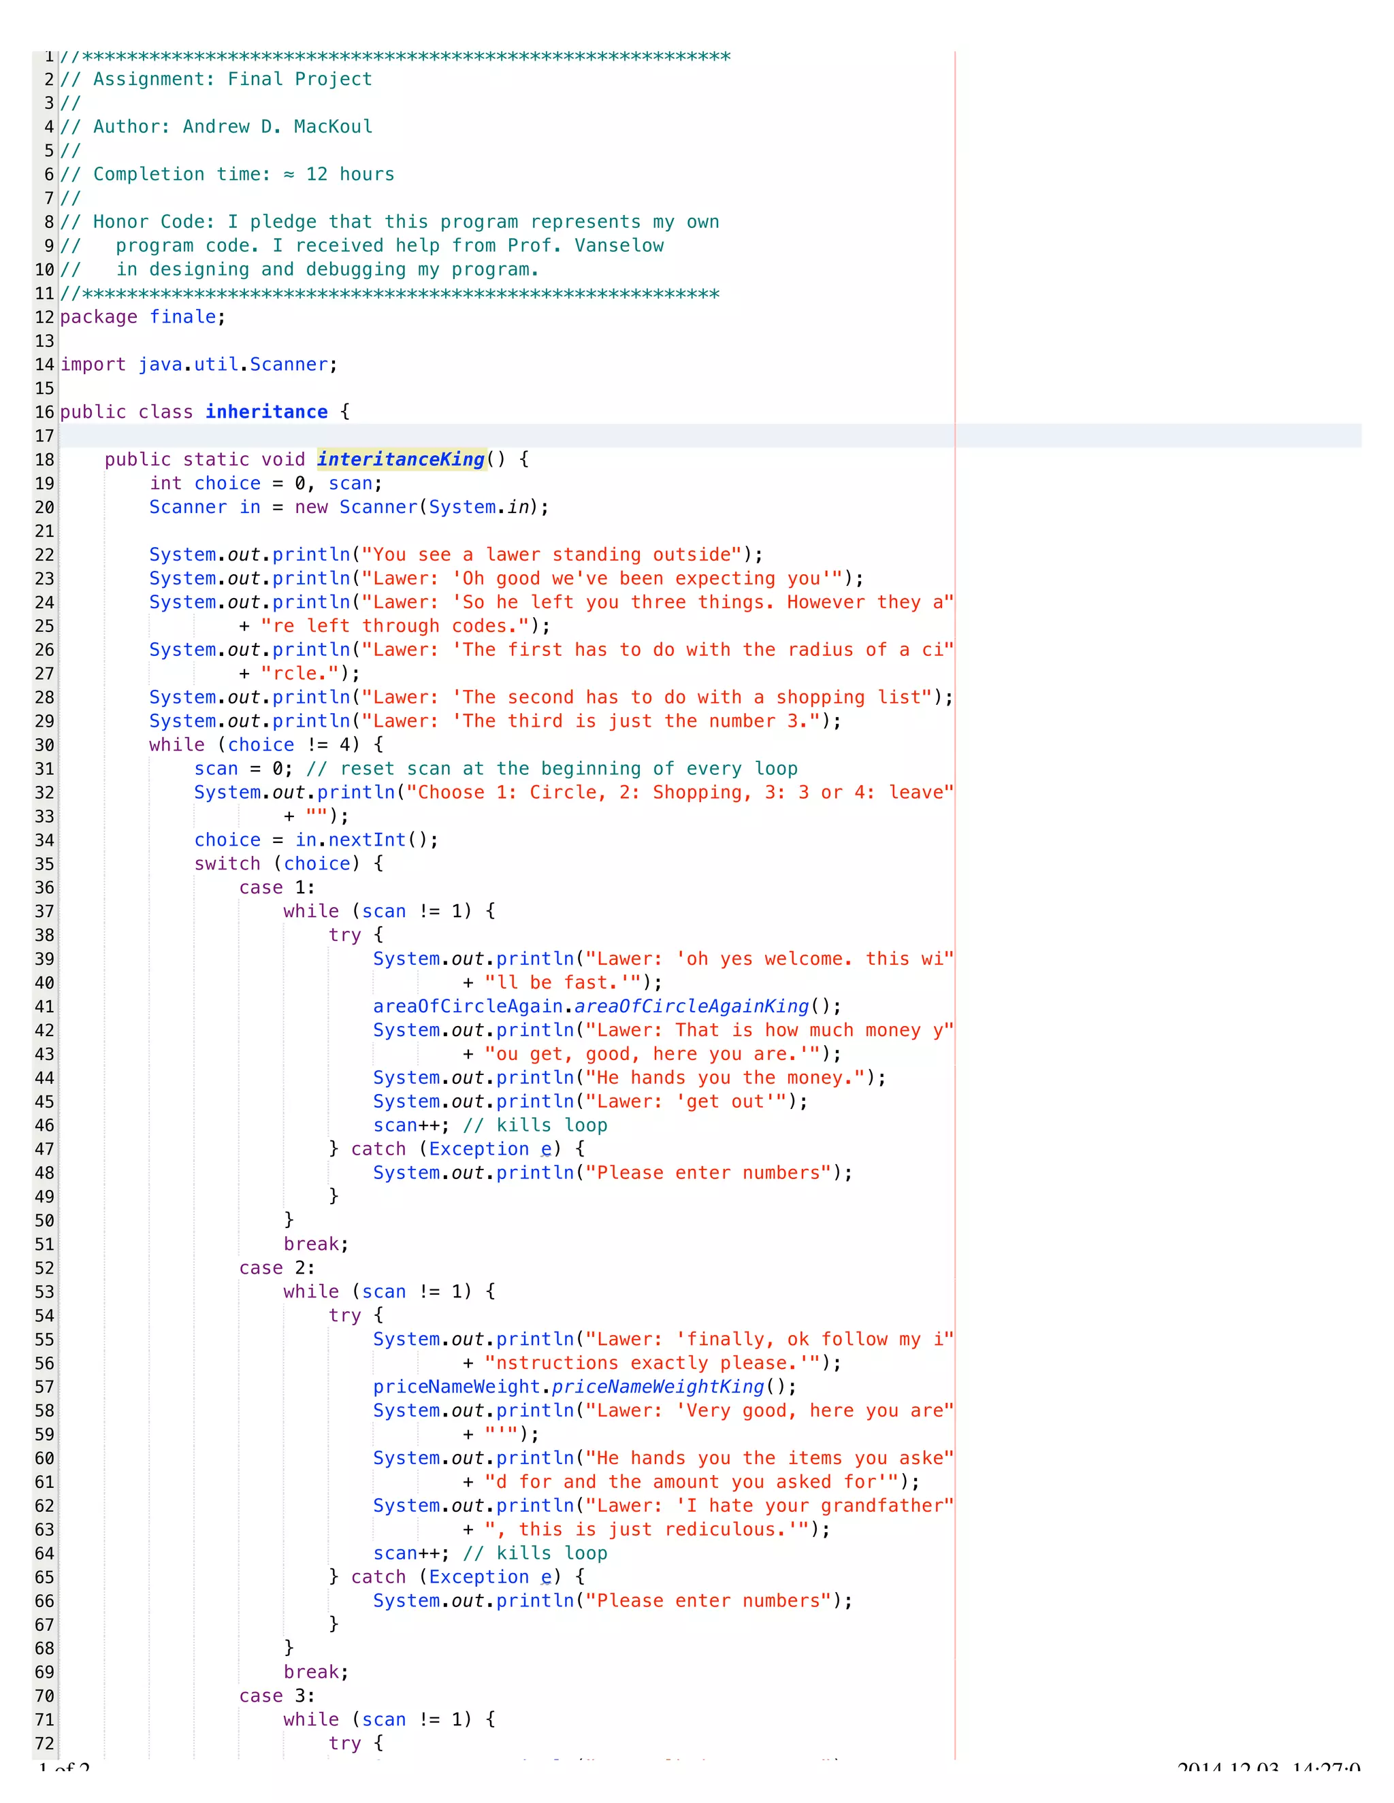Click the author comment 'Andrew D. MacKoul'
Image resolution: width=1394 pixels, height=1803 pixels.
point(278,127)
